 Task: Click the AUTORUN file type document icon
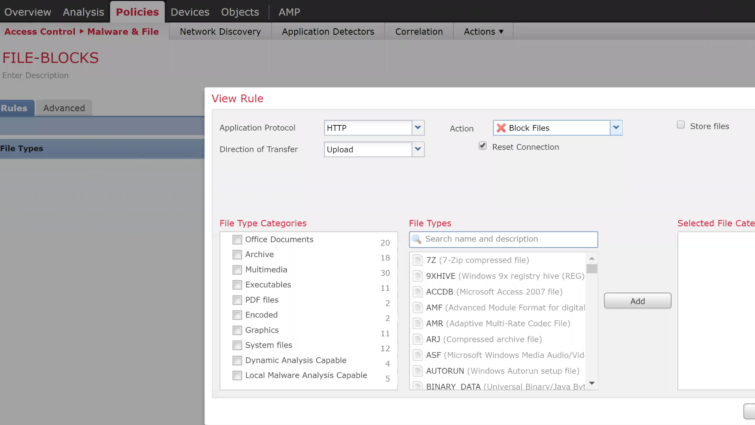[x=418, y=371]
